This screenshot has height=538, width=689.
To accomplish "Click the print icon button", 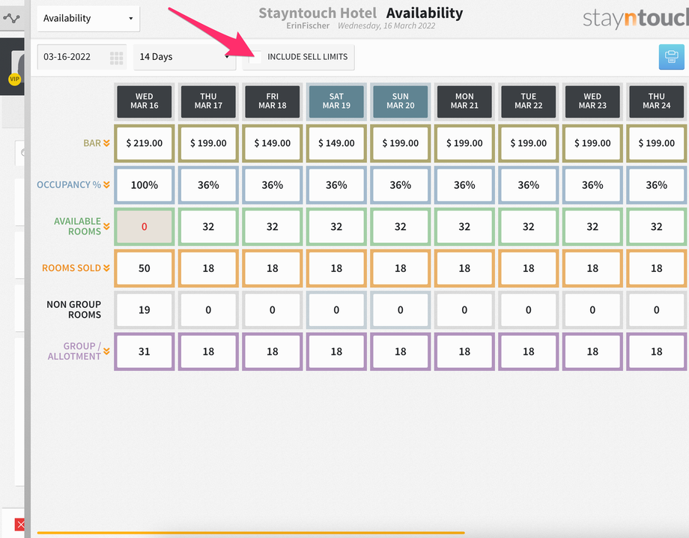I will tap(671, 57).
